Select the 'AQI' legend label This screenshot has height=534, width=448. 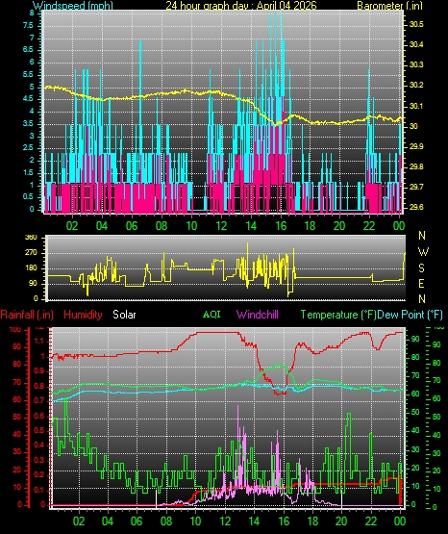point(212,314)
